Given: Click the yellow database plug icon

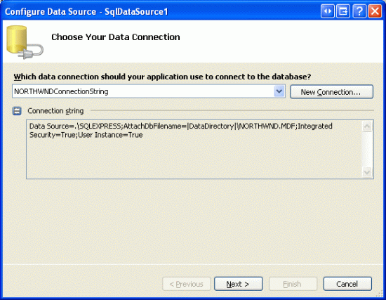Looking at the screenshot, I should tap(25, 42).
